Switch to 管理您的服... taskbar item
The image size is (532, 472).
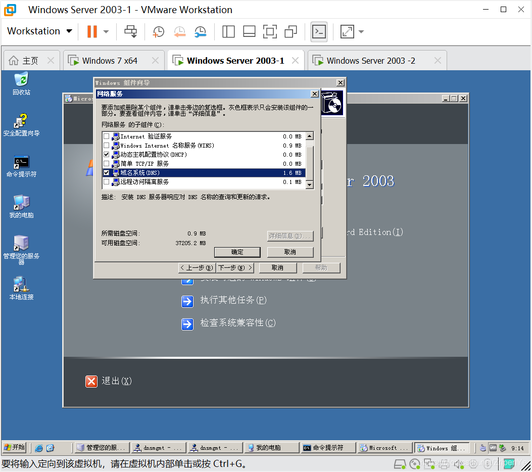102,448
